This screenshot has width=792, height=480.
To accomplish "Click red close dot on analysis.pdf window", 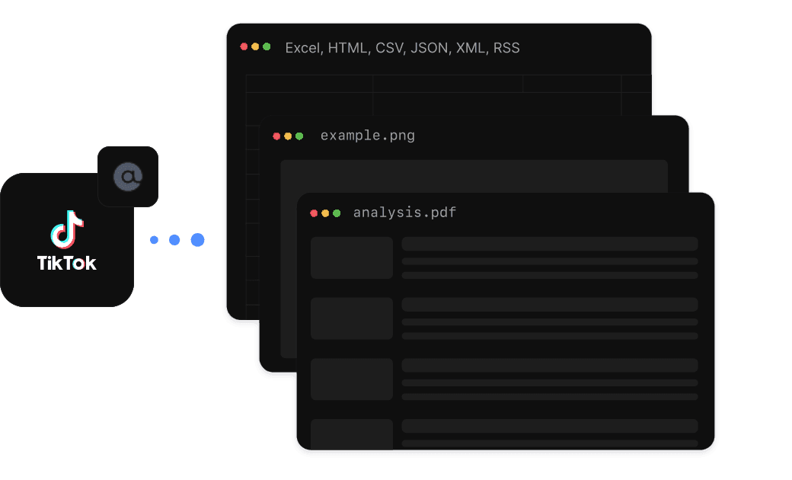I will tap(314, 213).
